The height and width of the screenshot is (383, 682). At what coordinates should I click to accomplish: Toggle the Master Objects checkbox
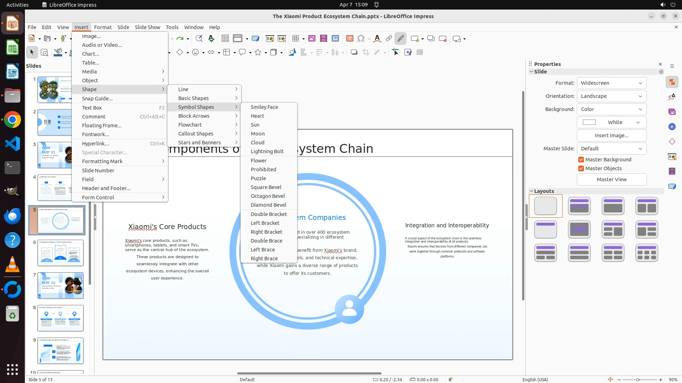(x=581, y=168)
